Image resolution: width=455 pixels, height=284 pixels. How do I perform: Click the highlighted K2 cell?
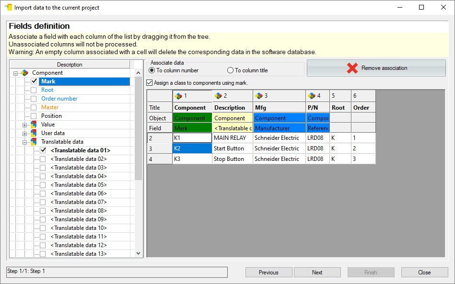(192, 148)
